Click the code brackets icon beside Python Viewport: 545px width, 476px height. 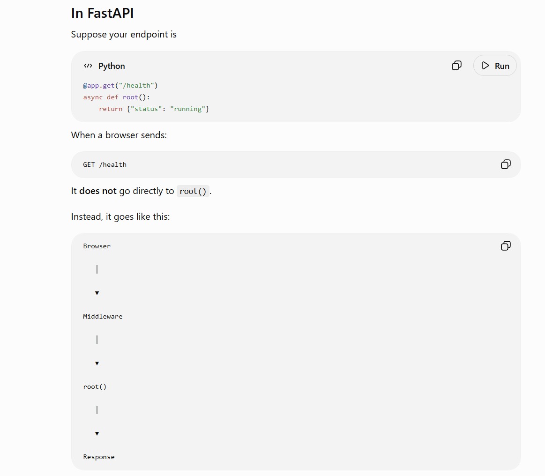(x=88, y=66)
